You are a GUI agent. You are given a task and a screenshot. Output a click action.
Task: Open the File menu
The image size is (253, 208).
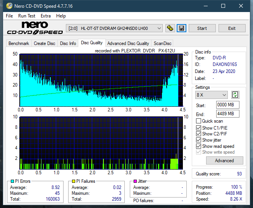tap(9, 16)
